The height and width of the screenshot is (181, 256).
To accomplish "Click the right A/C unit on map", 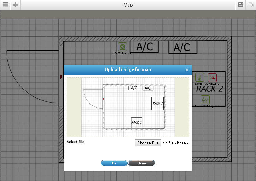I will click(183, 47).
